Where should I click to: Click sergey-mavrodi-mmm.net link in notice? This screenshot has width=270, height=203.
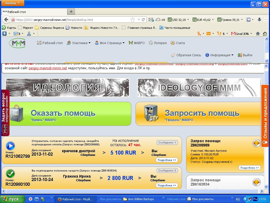pos(47,68)
